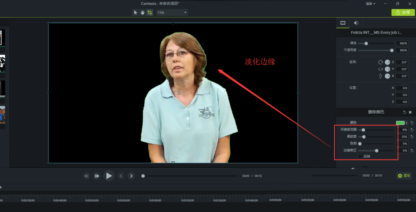The width and height of the screenshot is (416, 212).
Task: Reset the 边缘修正 value
Action: [412, 151]
